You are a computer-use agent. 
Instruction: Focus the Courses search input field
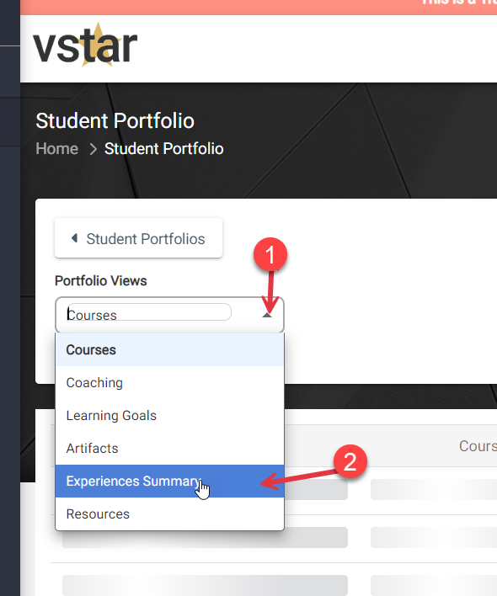(x=149, y=313)
